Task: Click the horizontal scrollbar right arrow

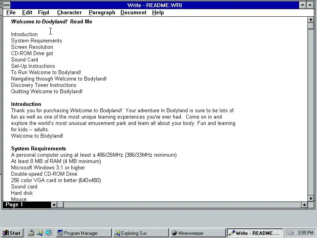Action: [304, 205]
